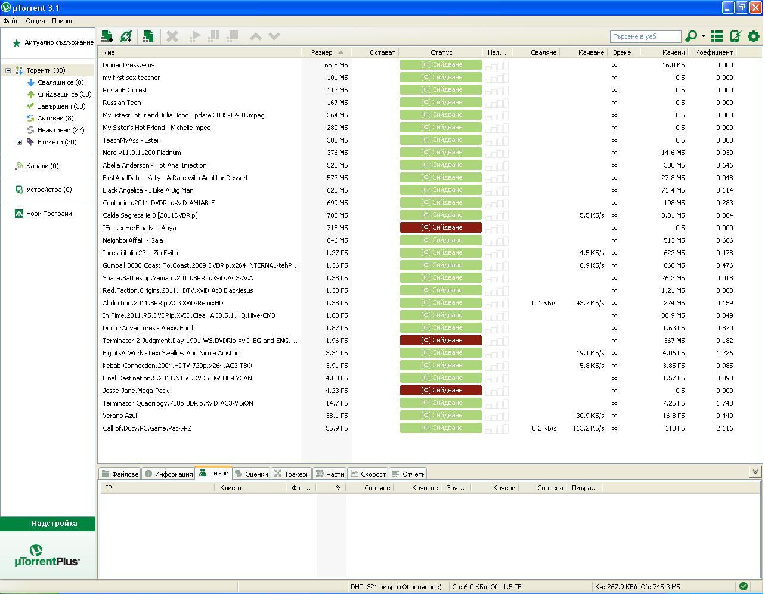
Task: Switch to the Скорост tab
Action: tap(368, 474)
